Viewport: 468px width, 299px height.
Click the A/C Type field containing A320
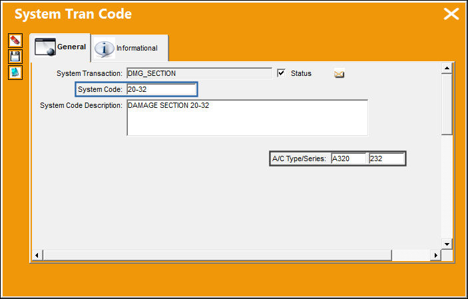tap(349, 158)
